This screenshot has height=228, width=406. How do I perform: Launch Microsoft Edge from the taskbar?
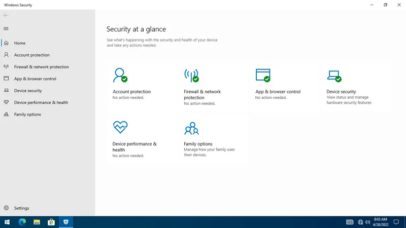22,222
